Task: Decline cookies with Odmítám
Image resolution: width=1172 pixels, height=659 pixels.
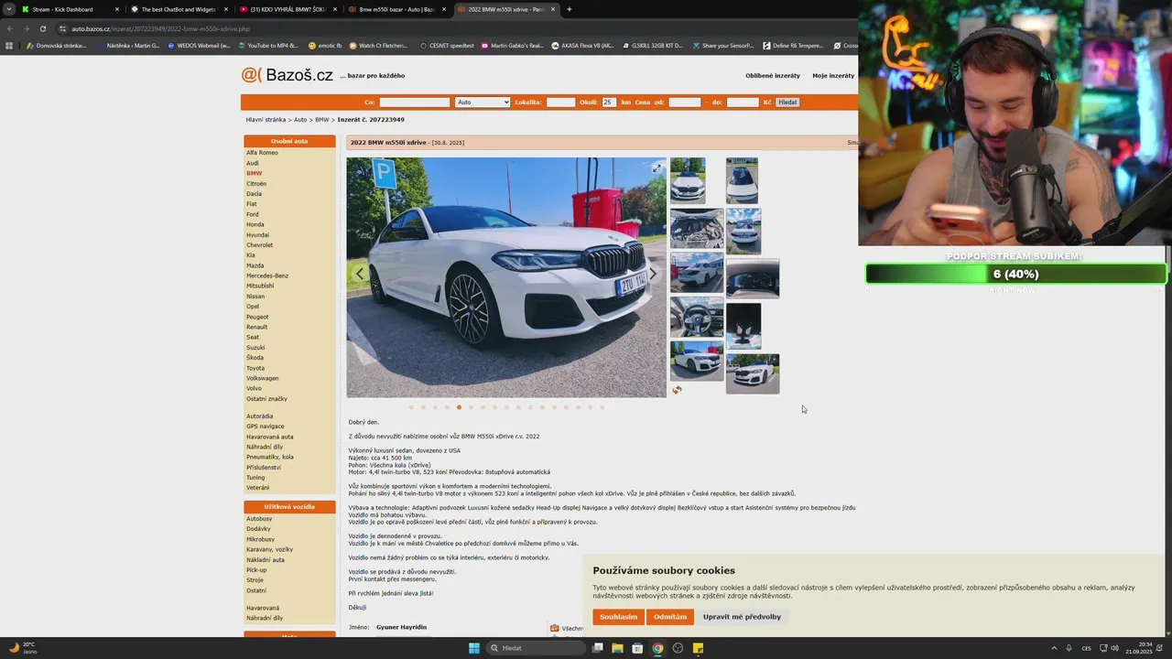Action: tap(670, 617)
